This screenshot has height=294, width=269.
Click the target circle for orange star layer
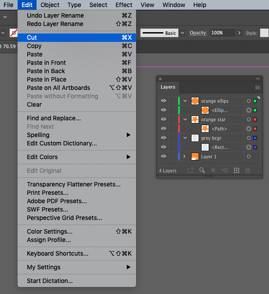pos(249,119)
